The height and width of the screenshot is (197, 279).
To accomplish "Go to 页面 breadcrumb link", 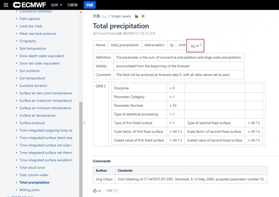I will point(96,16).
